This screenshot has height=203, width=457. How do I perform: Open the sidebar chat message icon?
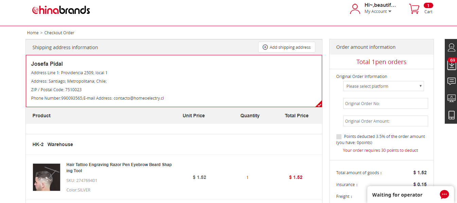click(451, 81)
